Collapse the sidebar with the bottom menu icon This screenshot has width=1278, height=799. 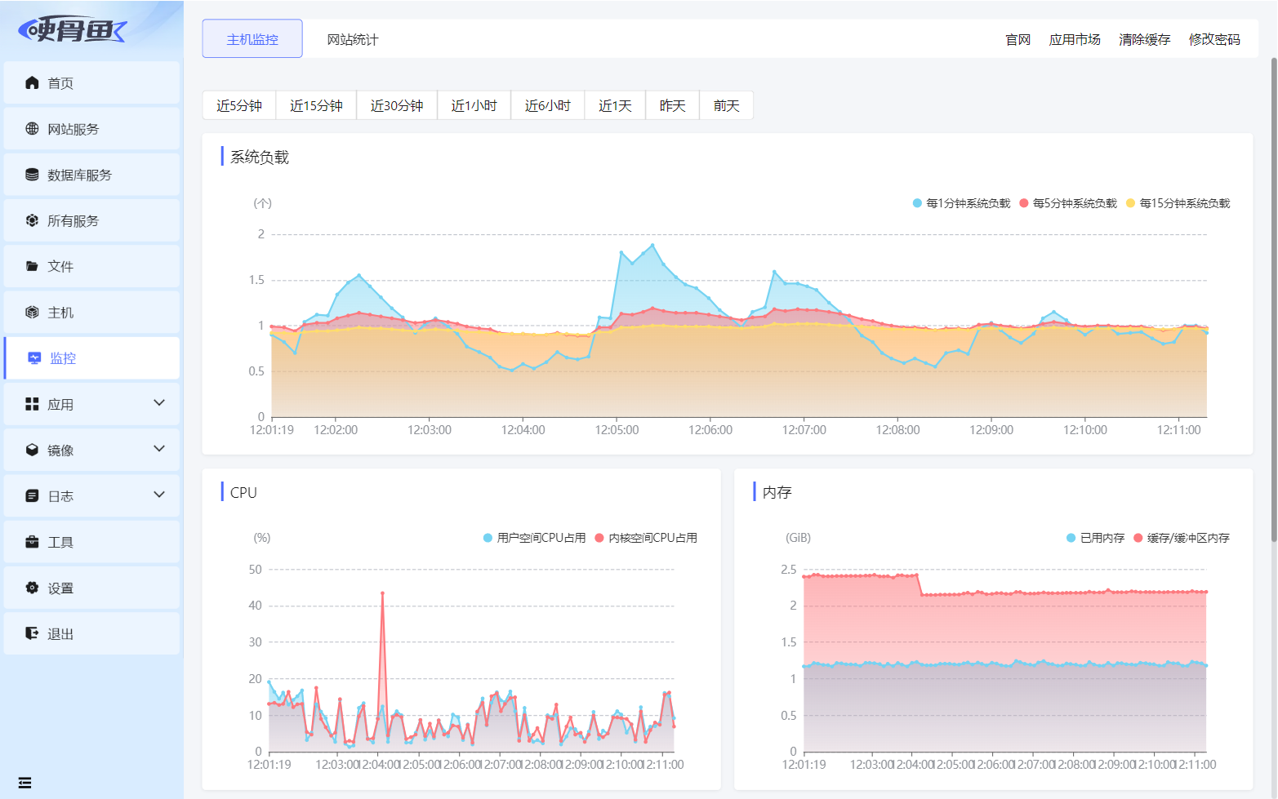24,783
